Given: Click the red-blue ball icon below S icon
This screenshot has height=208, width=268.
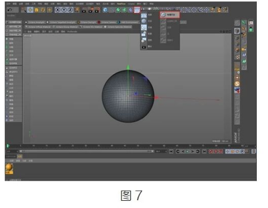Looking at the screenshot, I should point(237,90).
